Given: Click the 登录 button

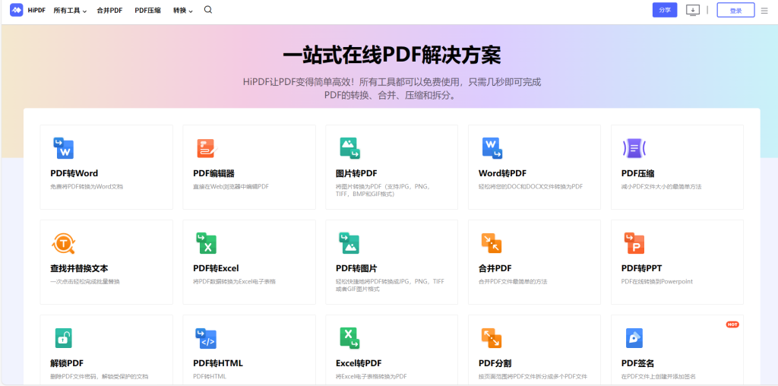Looking at the screenshot, I should [735, 10].
